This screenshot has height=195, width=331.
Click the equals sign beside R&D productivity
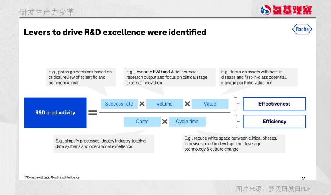(93, 113)
